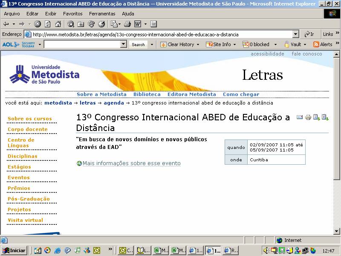Go to Home page via house icon

[57, 24]
